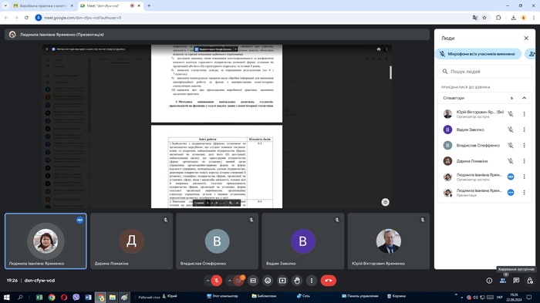Switch to the Виробнича практика browser tab
Viewport: 540px width, 303px height.
click(42, 6)
